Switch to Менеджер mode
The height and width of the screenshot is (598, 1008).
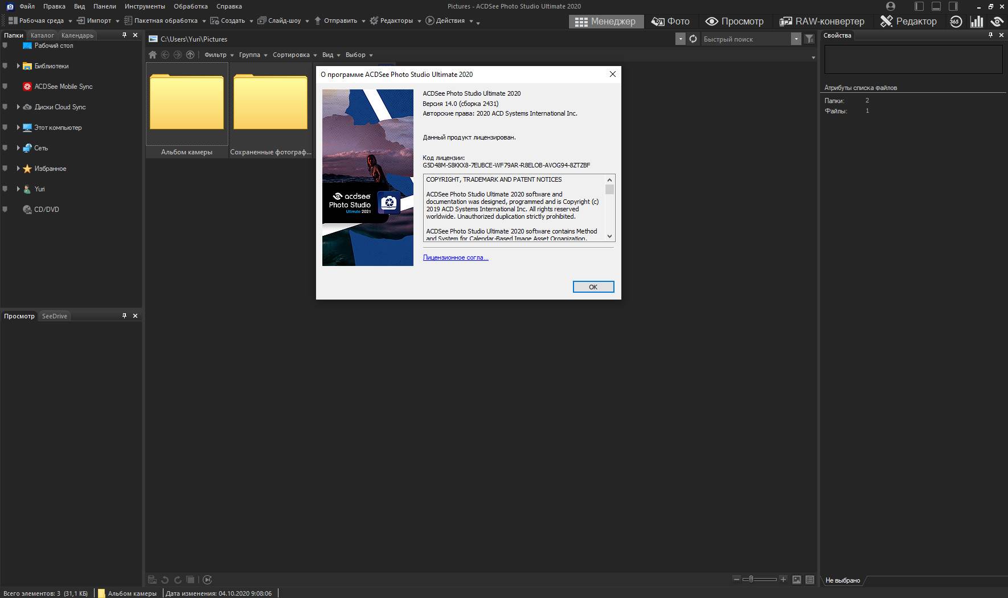[x=605, y=21]
